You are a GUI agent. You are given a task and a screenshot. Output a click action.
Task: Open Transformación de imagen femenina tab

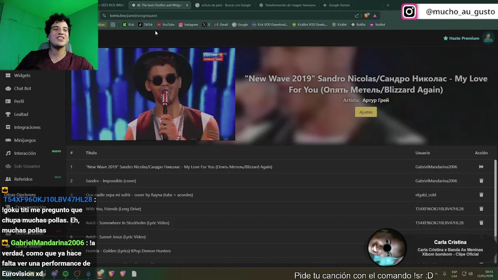pyautogui.click(x=287, y=5)
